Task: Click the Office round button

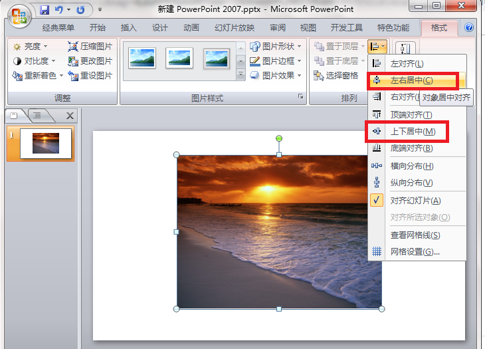Action: tap(19, 16)
